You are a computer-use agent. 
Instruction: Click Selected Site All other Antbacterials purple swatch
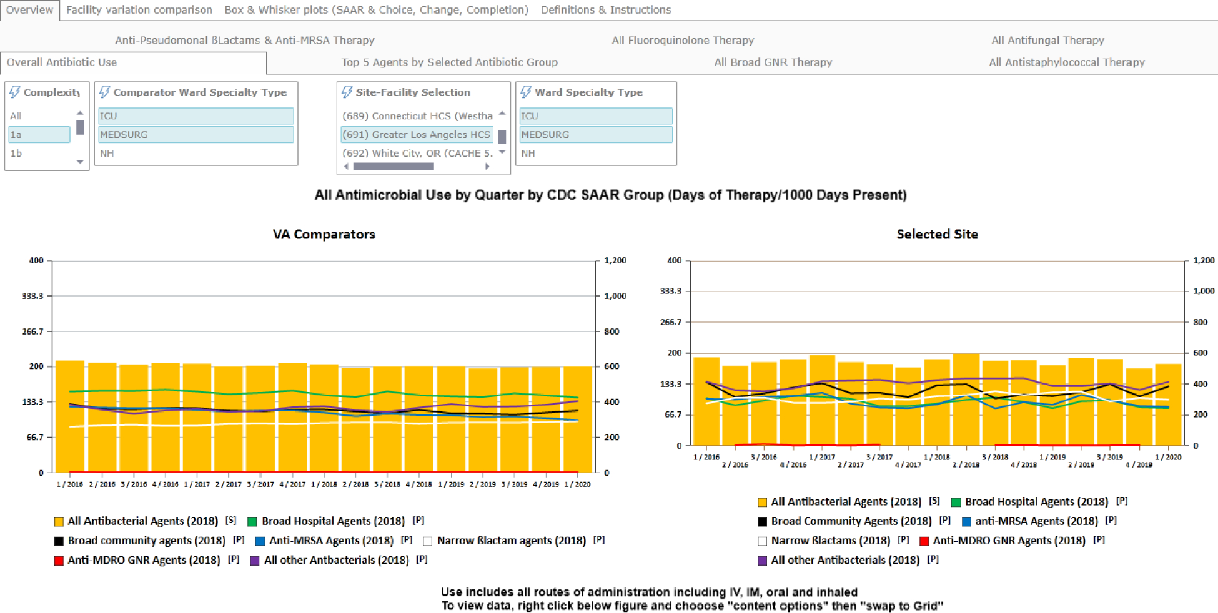762,561
